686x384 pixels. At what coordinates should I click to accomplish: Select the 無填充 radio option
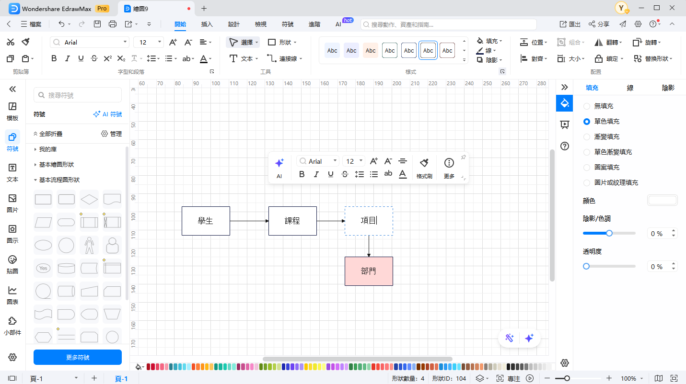pyautogui.click(x=587, y=106)
